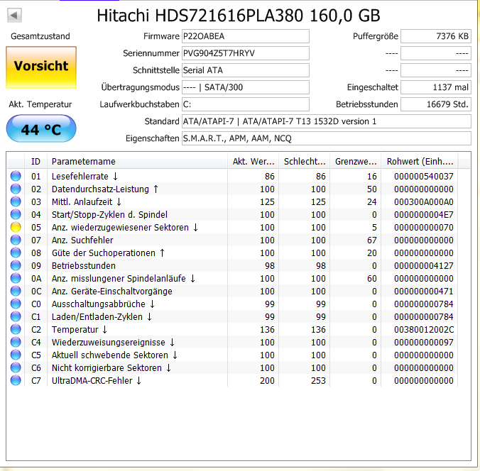Click the Hitachi HDS721616PLA380 160,0 GB title

point(239,16)
